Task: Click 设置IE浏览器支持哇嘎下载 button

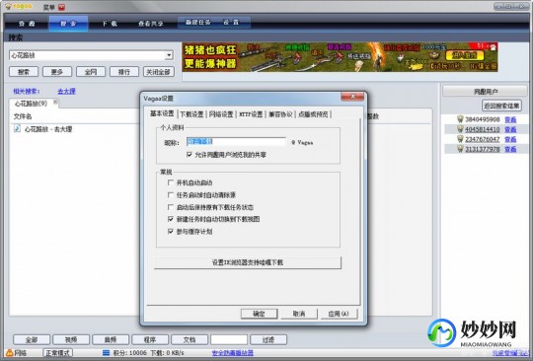Action: (248, 262)
